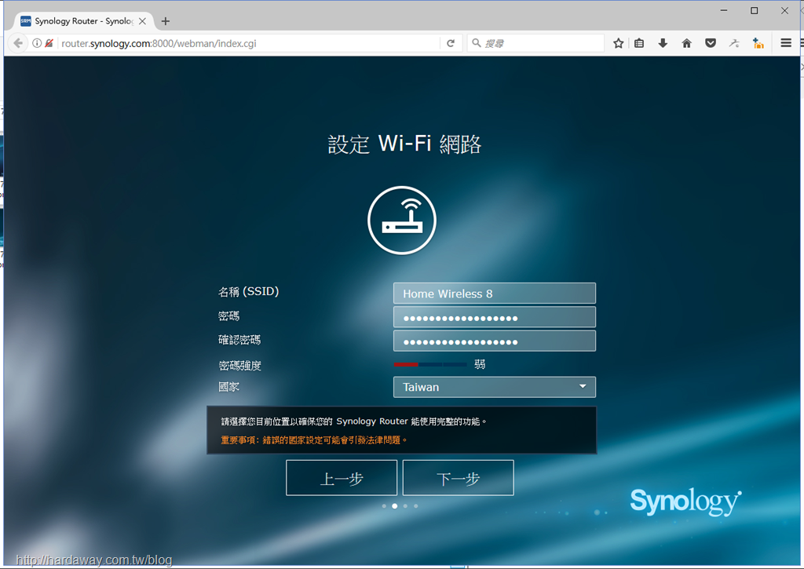The height and width of the screenshot is (569, 804).
Task: Go back with the browser back arrow
Action: point(18,43)
